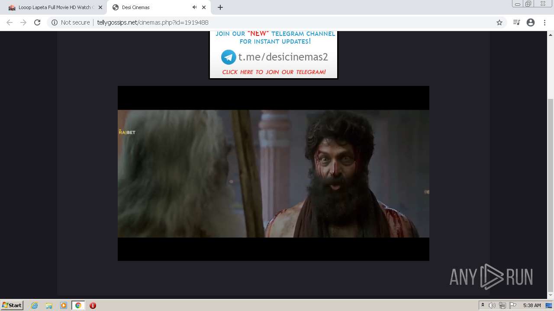Open the t.me/desicinemas2 Telegram link

point(283,57)
